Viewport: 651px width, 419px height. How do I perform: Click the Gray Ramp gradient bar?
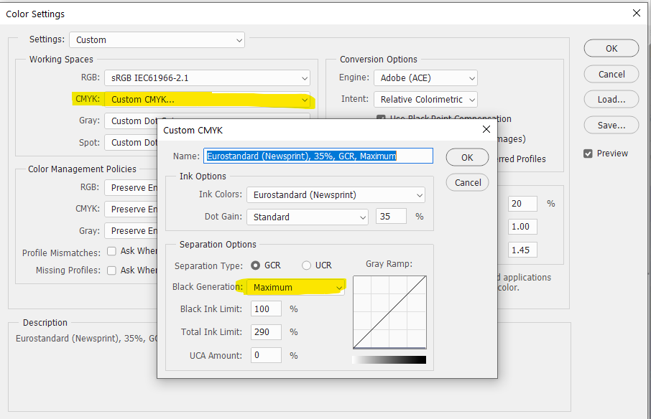[x=389, y=358]
